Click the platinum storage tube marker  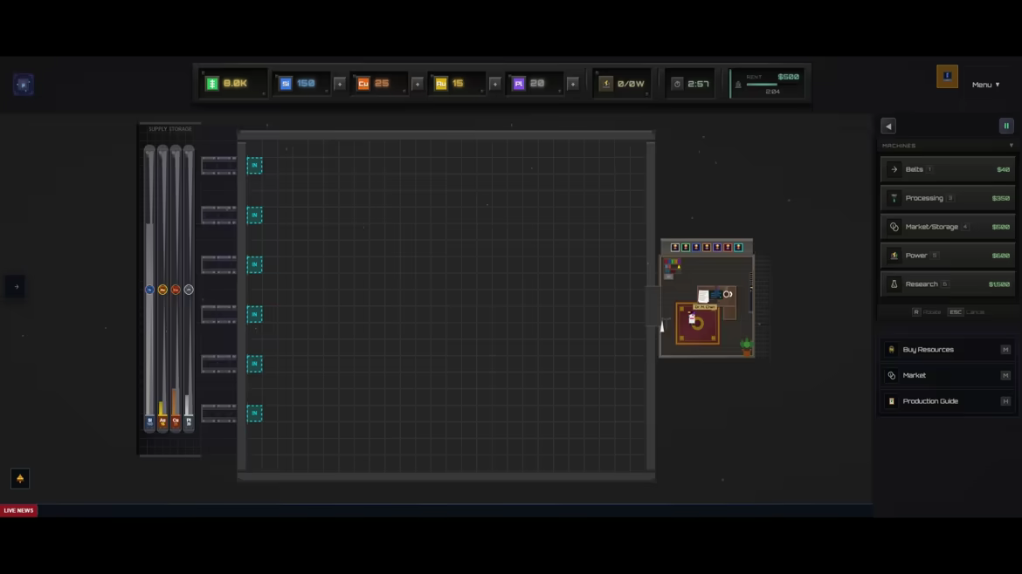click(x=189, y=290)
